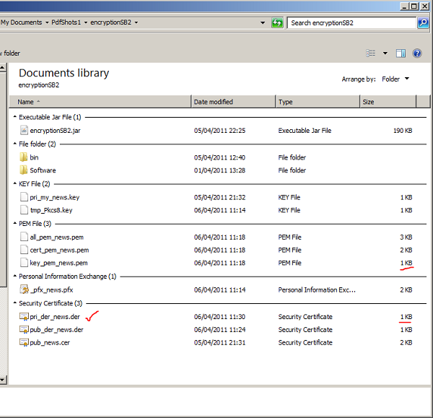
Task: Click the pri_my_news.key file icon
Action: [x=24, y=197]
